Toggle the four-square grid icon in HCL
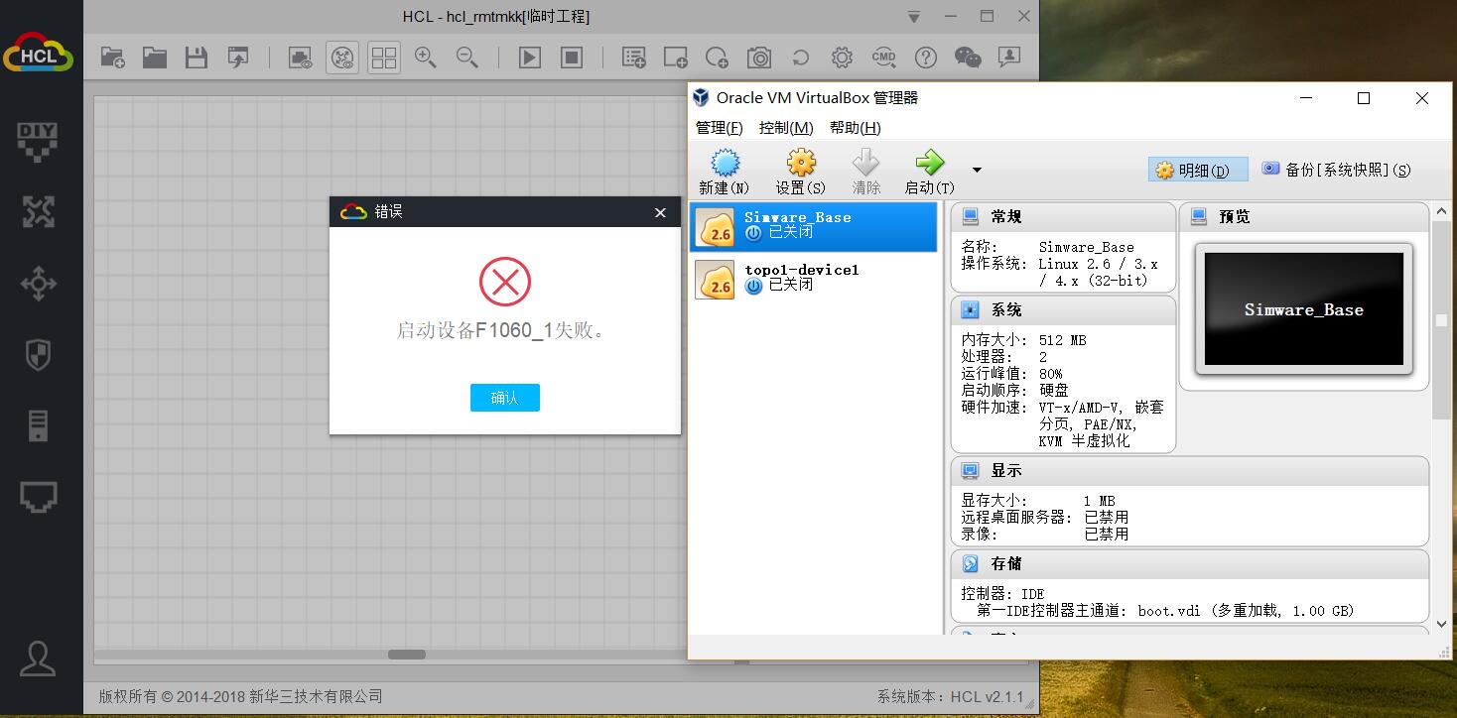Viewport: 1457px width, 718px height. pos(384,58)
